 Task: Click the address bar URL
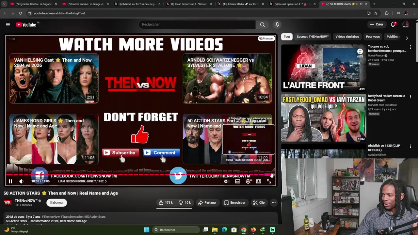[x=60, y=13]
